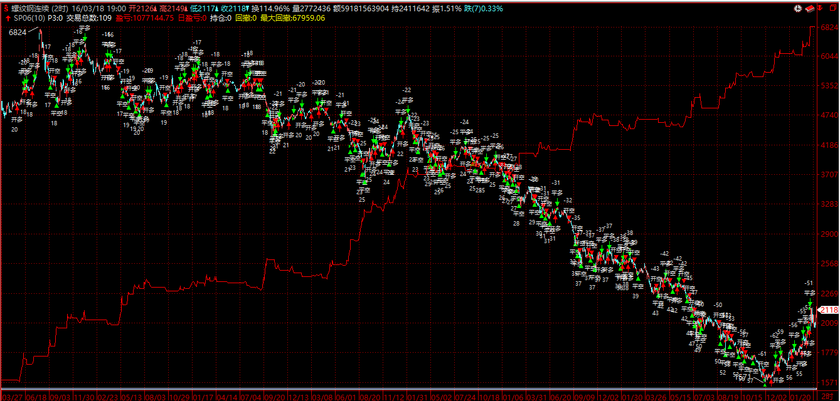Screen dimensions: 840x401
Task: Click the 09/09 date on the time axis
Action: tap(584, 397)
